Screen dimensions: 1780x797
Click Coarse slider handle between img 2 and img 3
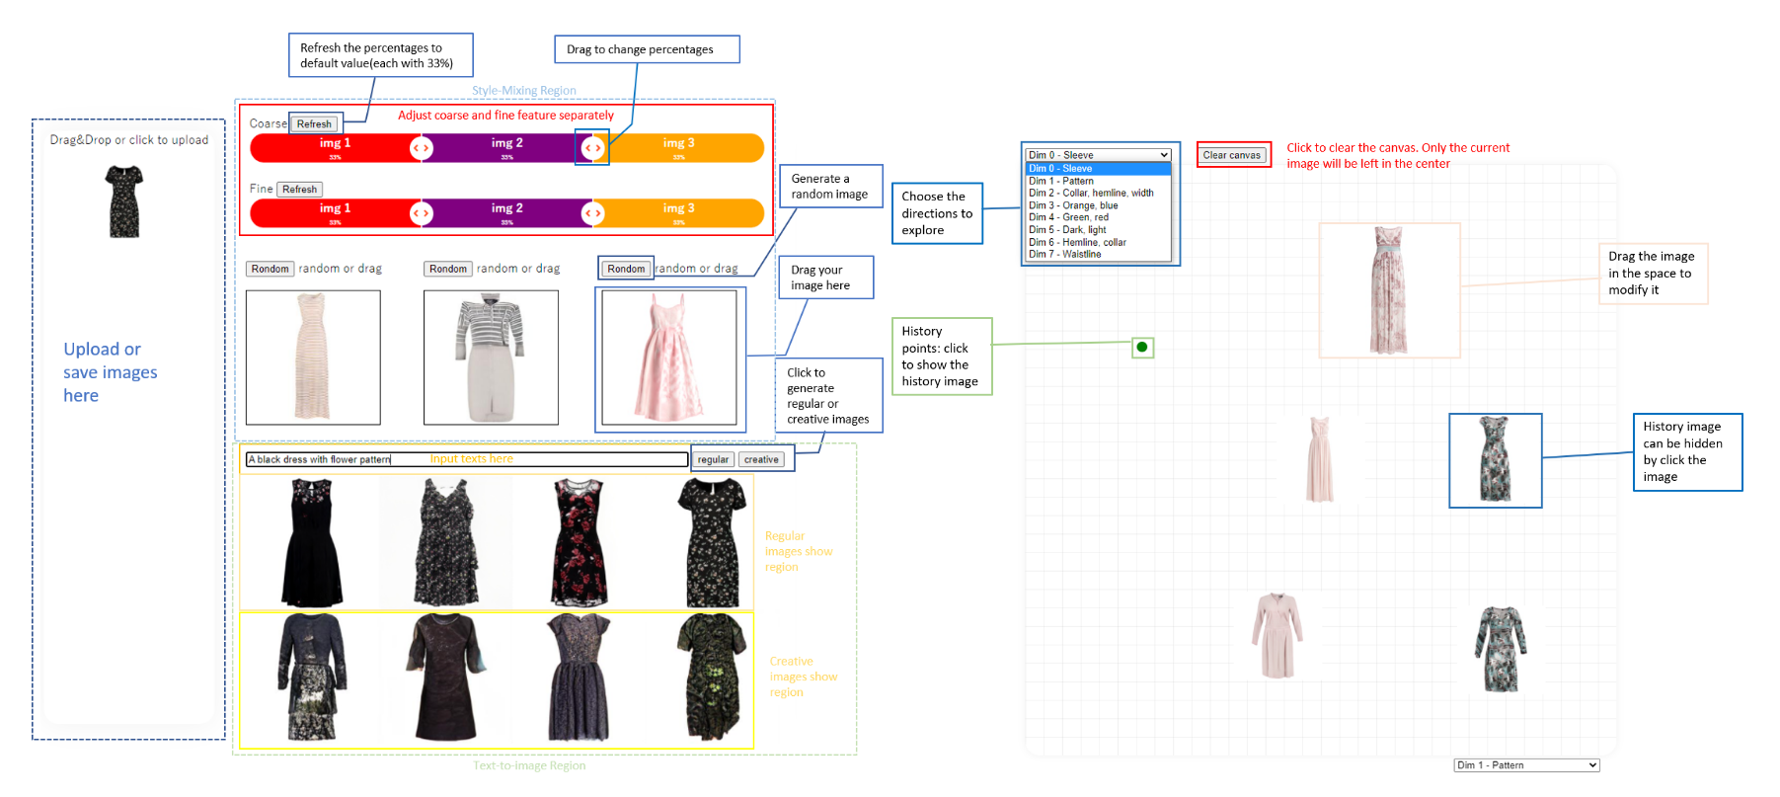tap(592, 148)
